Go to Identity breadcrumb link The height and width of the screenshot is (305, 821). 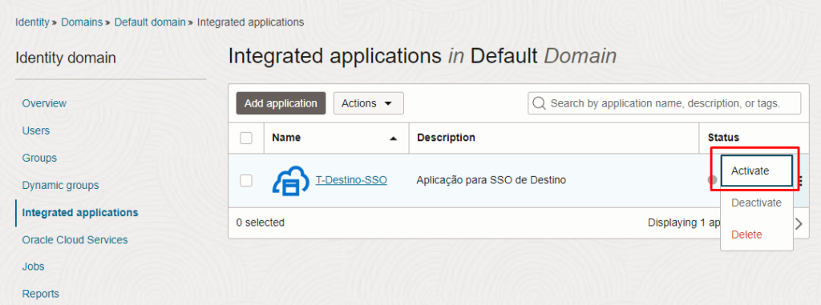click(32, 22)
